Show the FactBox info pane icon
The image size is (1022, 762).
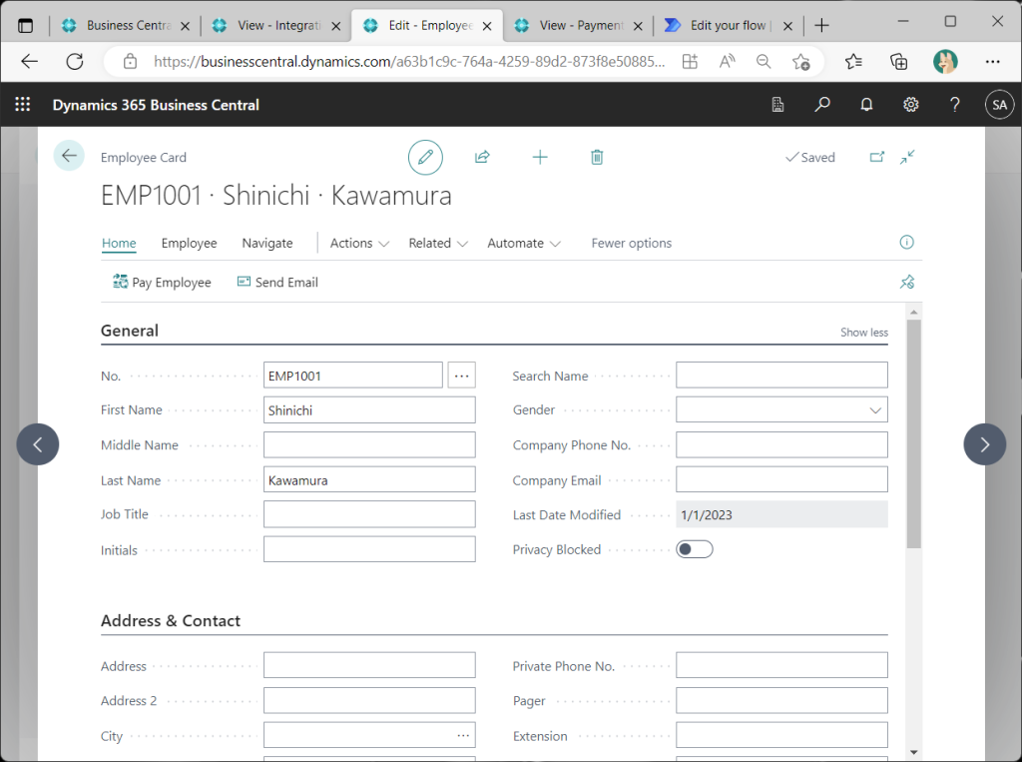906,243
